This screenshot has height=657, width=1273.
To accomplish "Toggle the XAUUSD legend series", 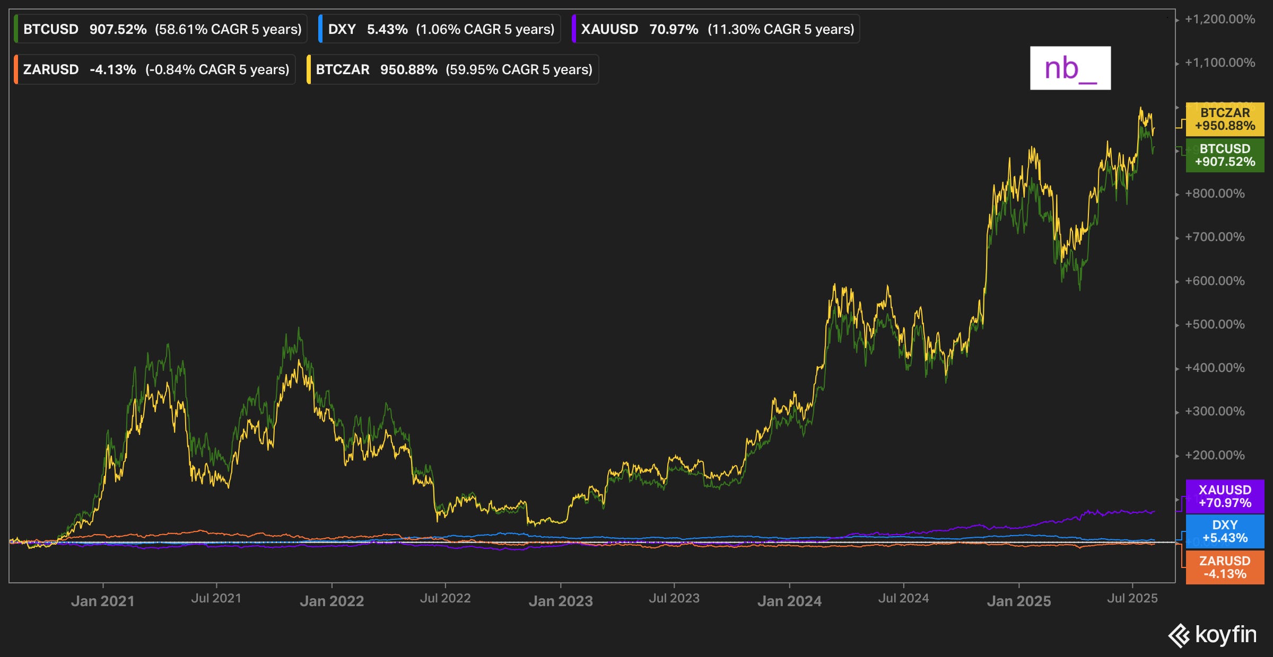I will (716, 29).
